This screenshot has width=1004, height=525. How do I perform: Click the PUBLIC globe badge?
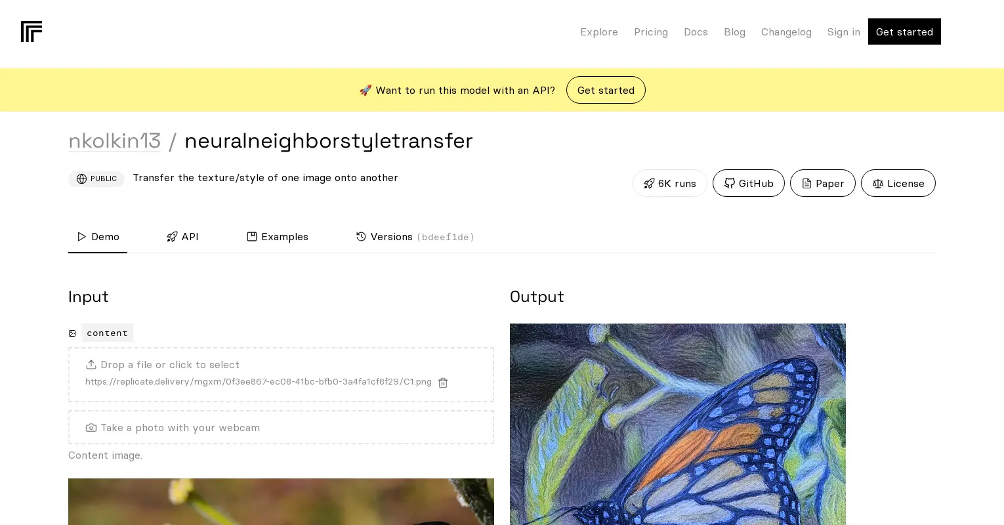[96, 178]
